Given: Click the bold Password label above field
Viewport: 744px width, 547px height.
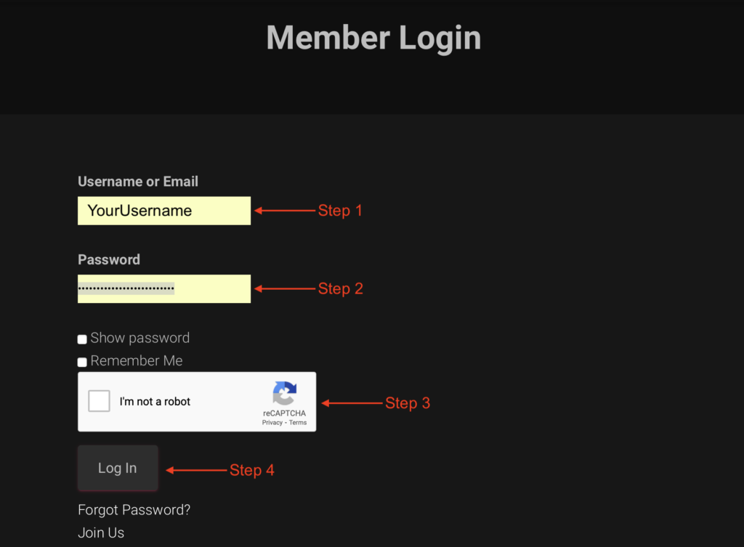Looking at the screenshot, I should (109, 259).
